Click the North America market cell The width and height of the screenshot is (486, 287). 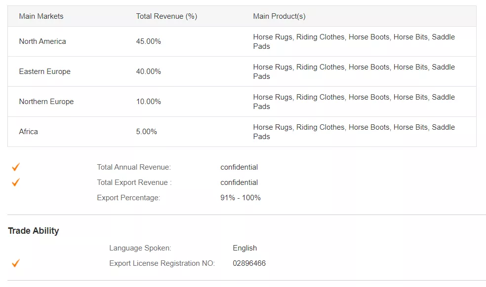tap(42, 41)
